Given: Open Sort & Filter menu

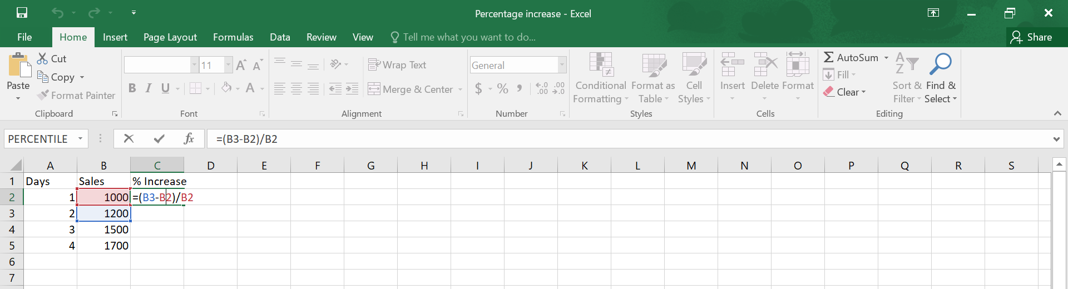Looking at the screenshot, I should tap(907, 78).
